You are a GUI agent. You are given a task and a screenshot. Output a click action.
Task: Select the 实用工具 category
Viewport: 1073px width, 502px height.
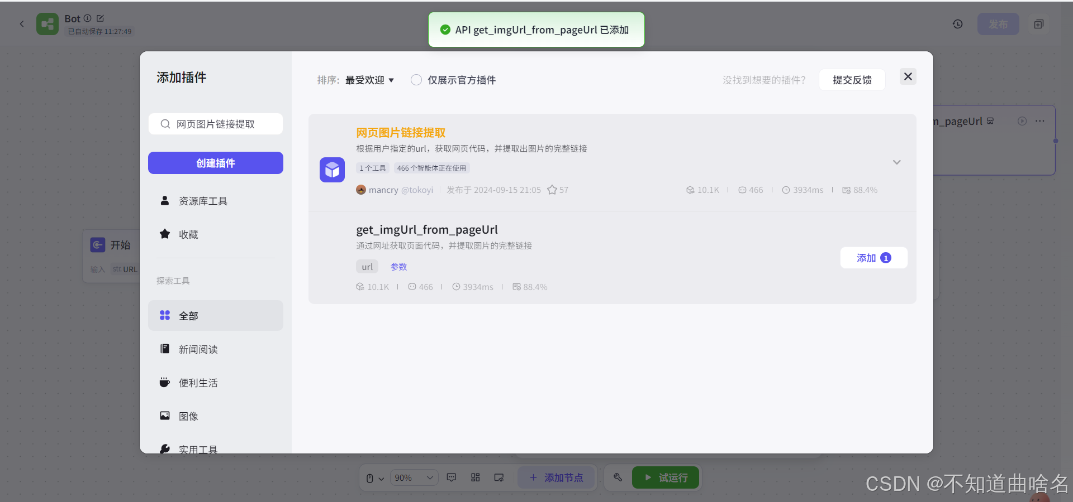tap(216, 448)
